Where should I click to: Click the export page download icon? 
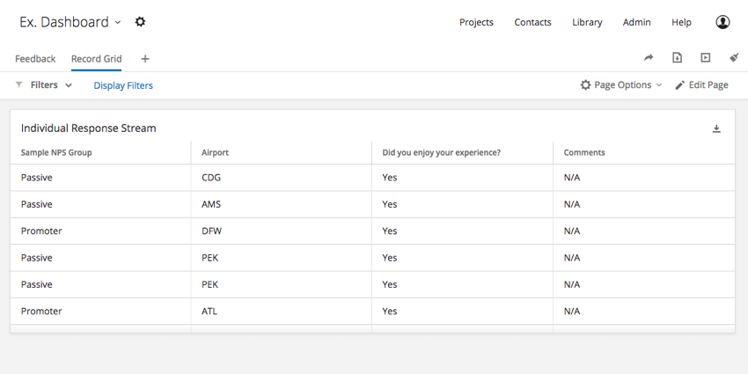(x=677, y=58)
